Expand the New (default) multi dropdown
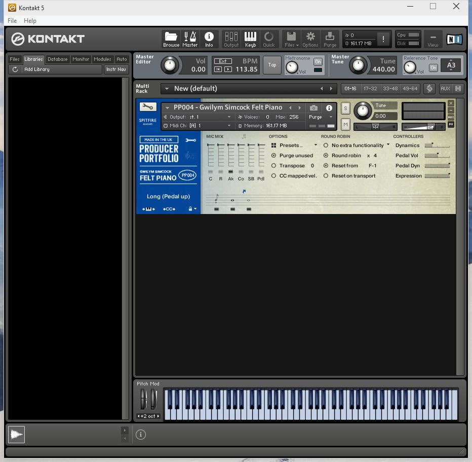This screenshot has width=472, height=462. click(167, 89)
